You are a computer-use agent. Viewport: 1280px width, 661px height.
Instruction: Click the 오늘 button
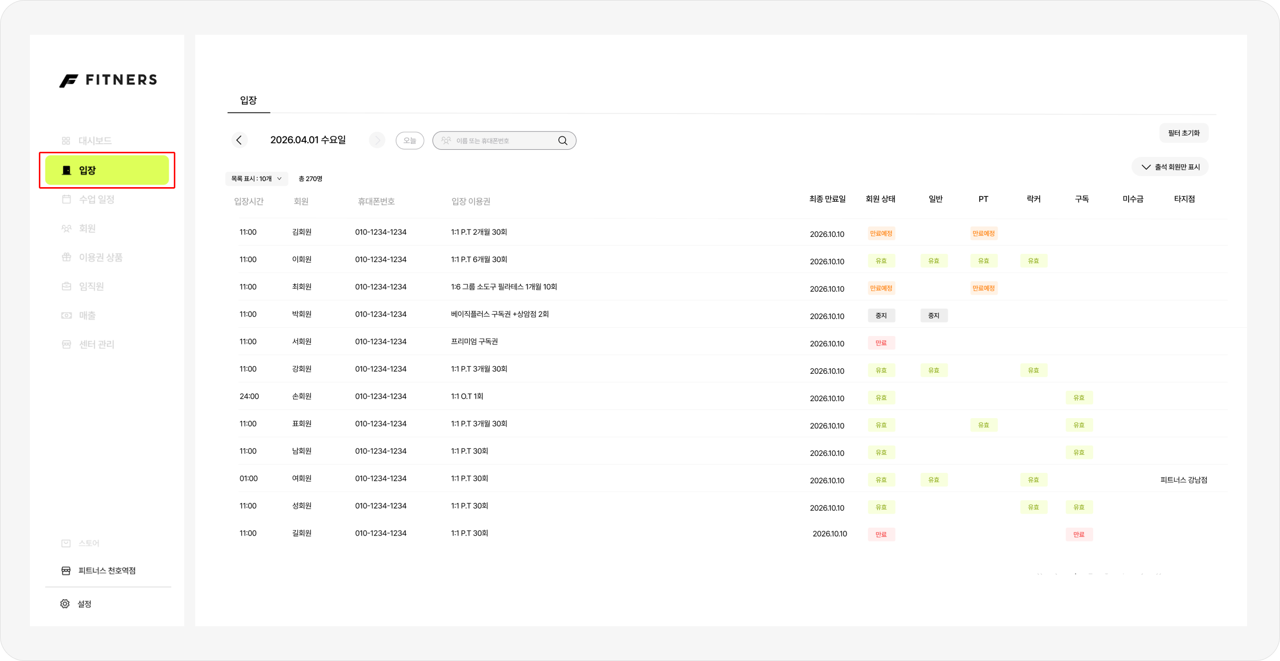click(409, 141)
